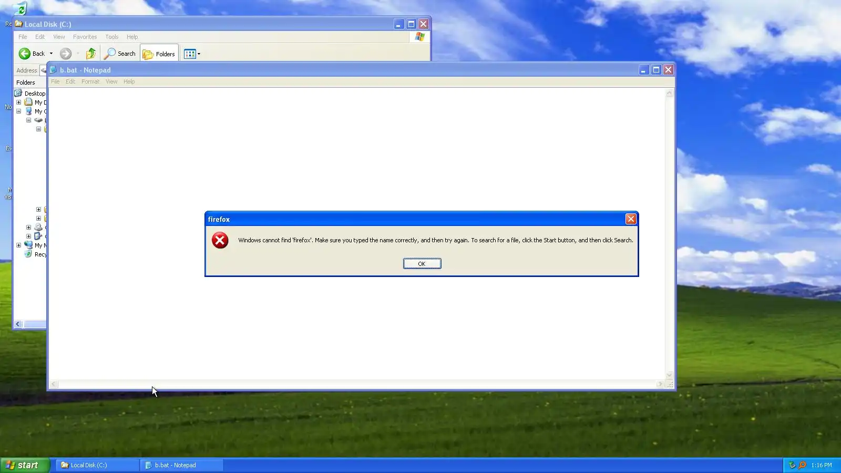Click the left scroll arrow in Folders pane
841x473 pixels.
pos(18,324)
